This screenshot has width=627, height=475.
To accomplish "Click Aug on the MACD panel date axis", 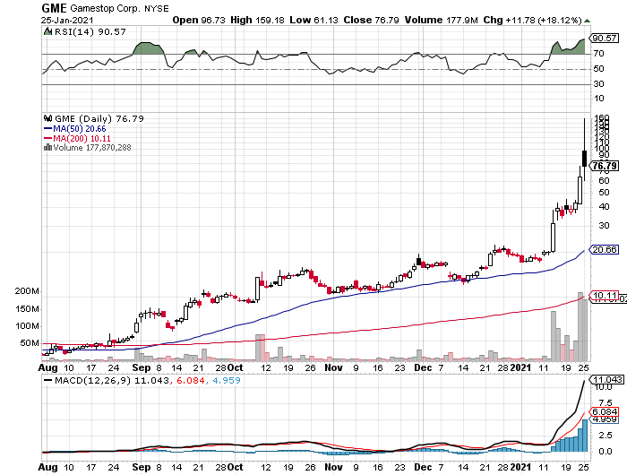I will coord(47,467).
